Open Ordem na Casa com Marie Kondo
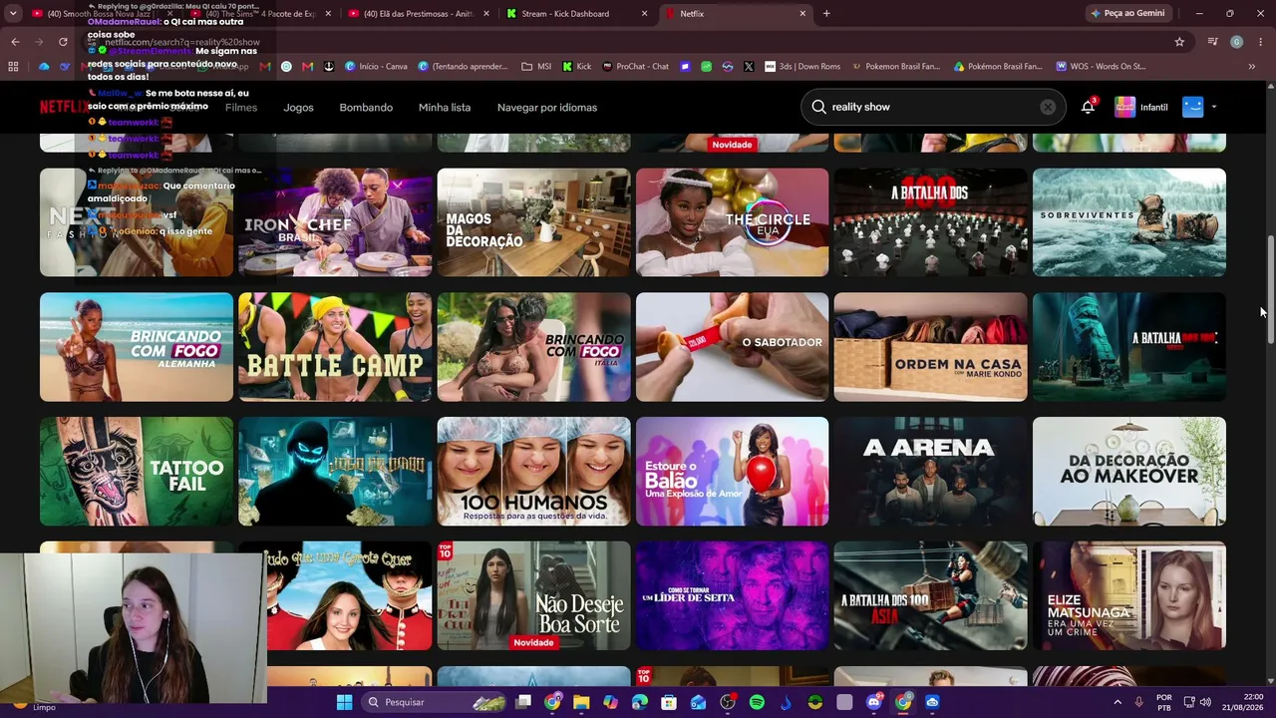The width and height of the screenshot is (1276, 718). [x=930, y=347]
